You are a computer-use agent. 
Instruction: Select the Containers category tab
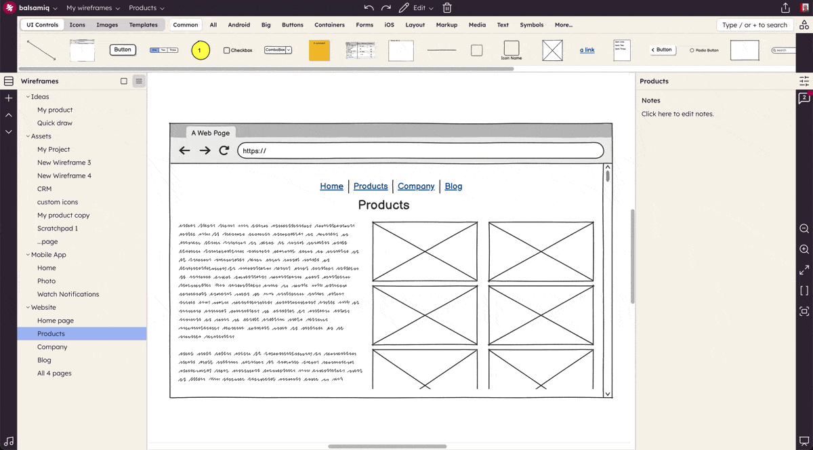(329, 25)
